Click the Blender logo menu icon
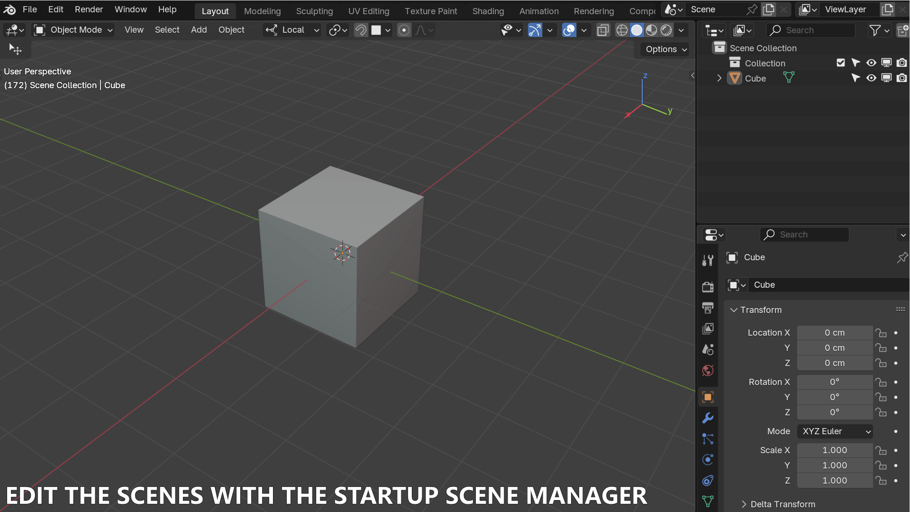910x512 pixels. pos(9,9)
